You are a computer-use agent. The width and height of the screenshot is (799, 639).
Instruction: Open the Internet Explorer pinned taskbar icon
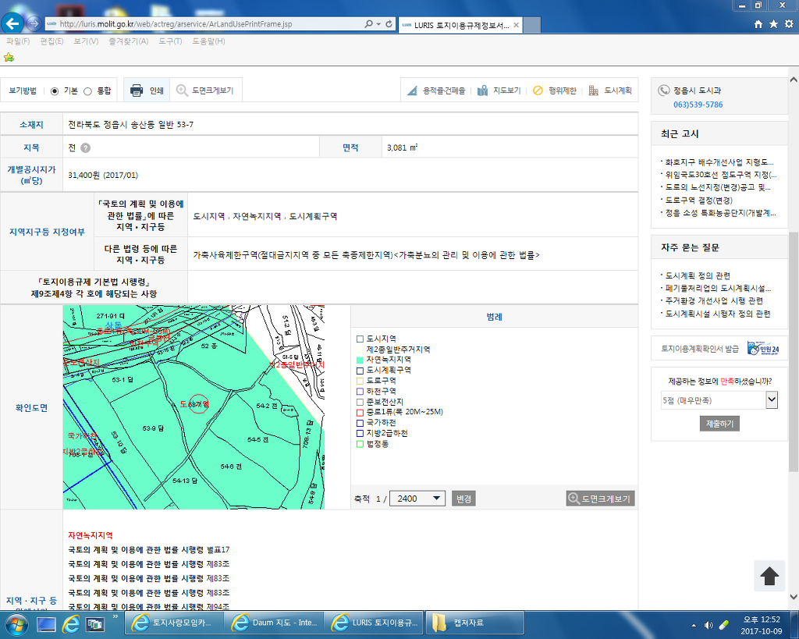point(71,623)
